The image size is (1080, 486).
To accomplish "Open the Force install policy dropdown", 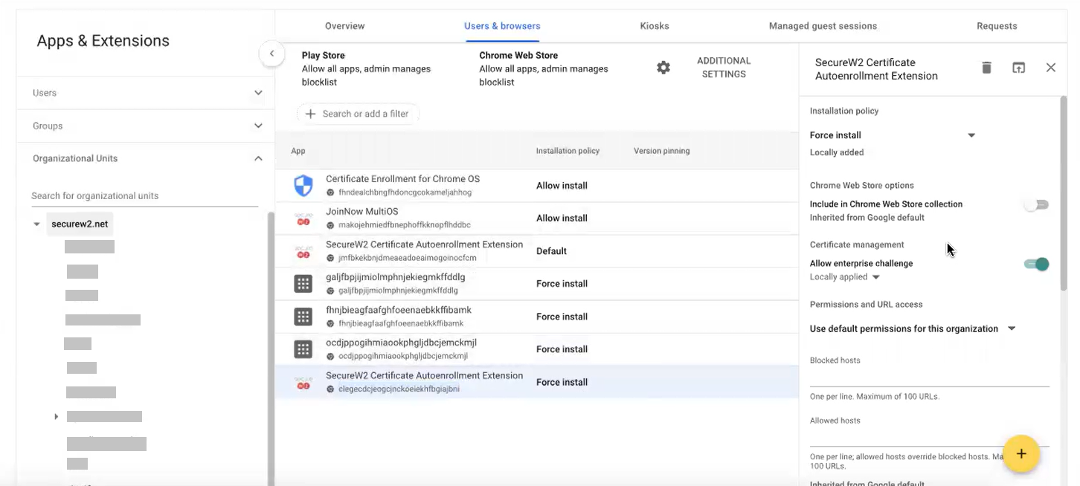I will coord(971,135).
